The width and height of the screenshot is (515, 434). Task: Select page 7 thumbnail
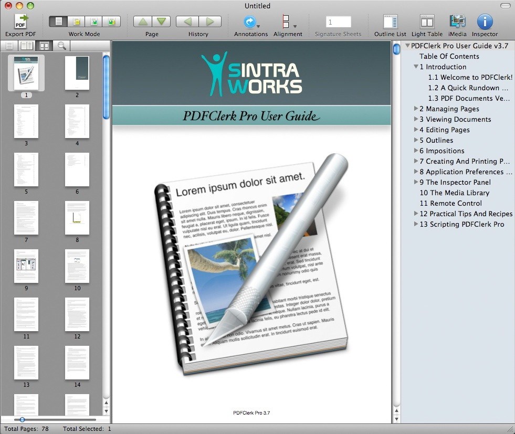[x=26, y=218]
